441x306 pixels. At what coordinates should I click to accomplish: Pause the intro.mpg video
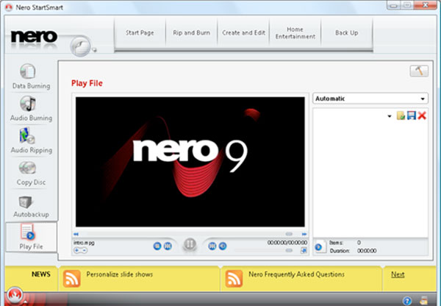pos(190,244)
